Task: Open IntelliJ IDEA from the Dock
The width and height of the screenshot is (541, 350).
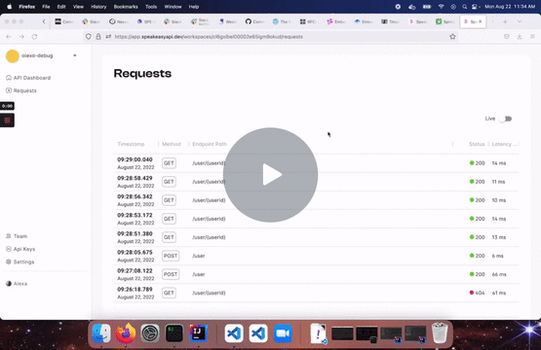Action: click(199, 333)
